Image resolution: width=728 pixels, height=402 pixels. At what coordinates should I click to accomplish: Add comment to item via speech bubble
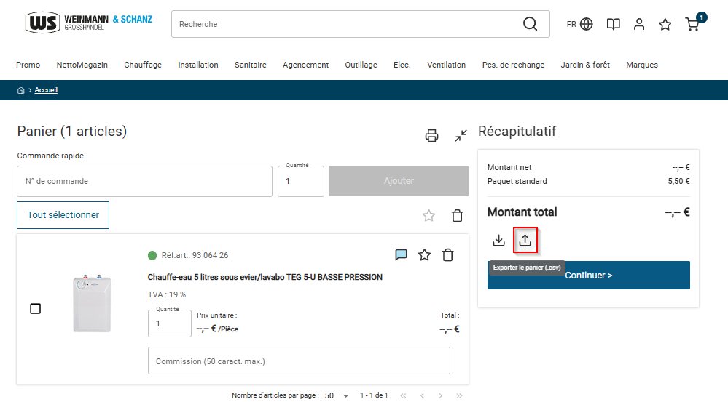[401, 254]
